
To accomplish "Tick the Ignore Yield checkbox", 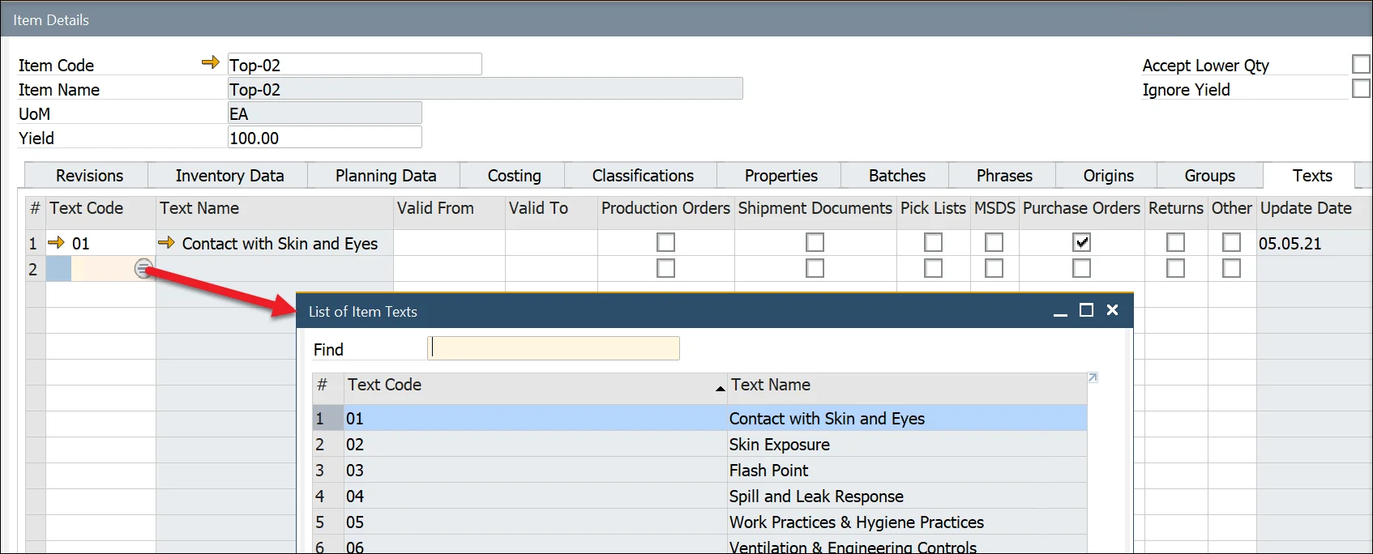I will (1361, 88).
